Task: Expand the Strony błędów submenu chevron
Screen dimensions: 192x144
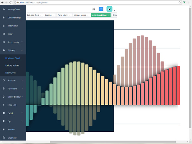Action: pyautogui.click(x=22, y=96)
